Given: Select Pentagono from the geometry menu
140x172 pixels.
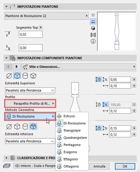Looking at the screenshot, I should coord(72,145).
